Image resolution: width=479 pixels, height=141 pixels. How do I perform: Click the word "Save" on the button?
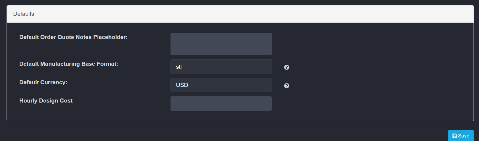(463, 136)
